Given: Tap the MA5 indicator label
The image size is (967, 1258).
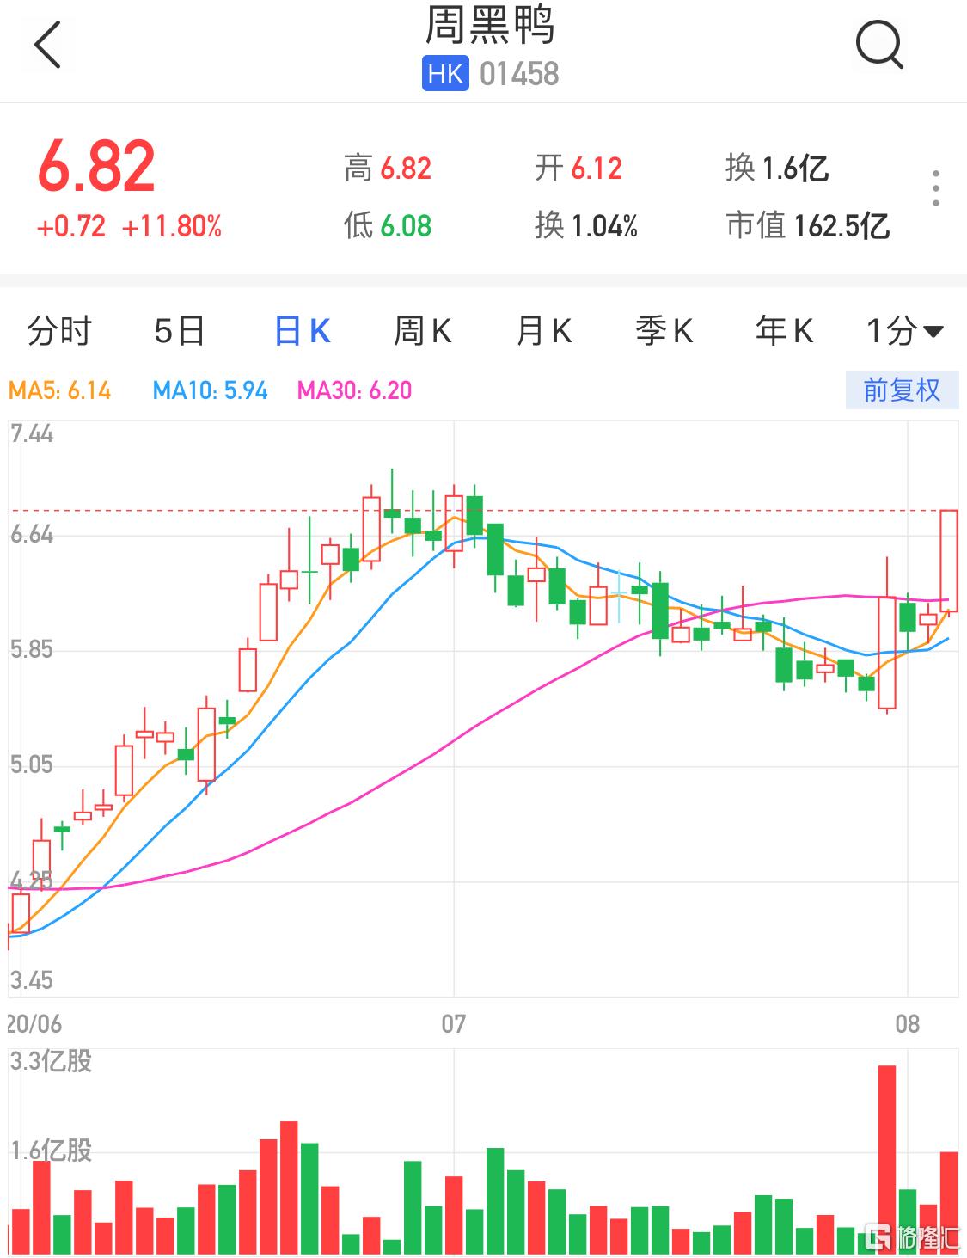Looking at the screenshot, I should [60, 391].
